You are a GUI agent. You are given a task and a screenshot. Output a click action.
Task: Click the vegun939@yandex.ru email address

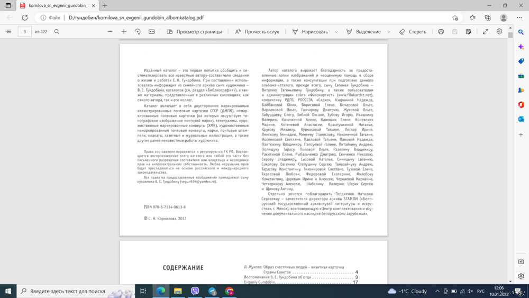[198, 182]
